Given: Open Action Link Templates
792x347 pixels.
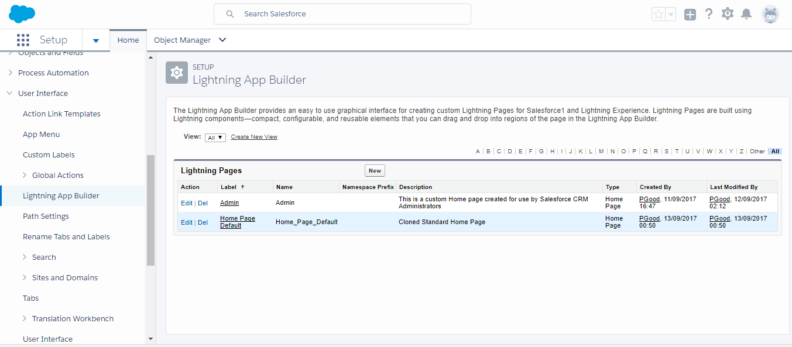Looking at the screenshot, I should (x=61, y=114).
